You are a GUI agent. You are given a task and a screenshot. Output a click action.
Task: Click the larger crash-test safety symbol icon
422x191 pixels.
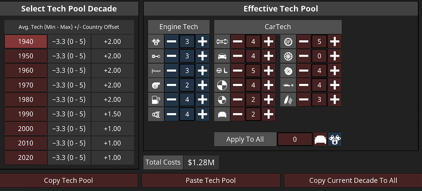pos(222,85)
